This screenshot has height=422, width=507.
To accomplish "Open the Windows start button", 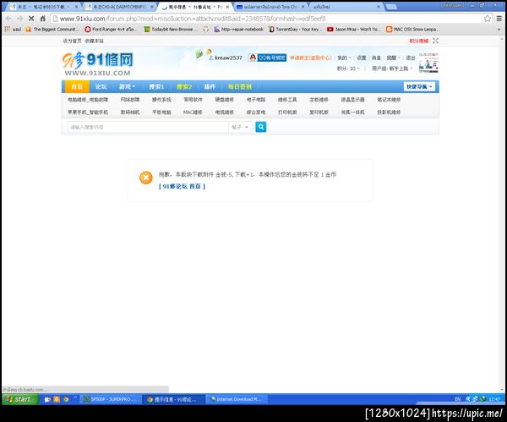I will click(20, 399).
